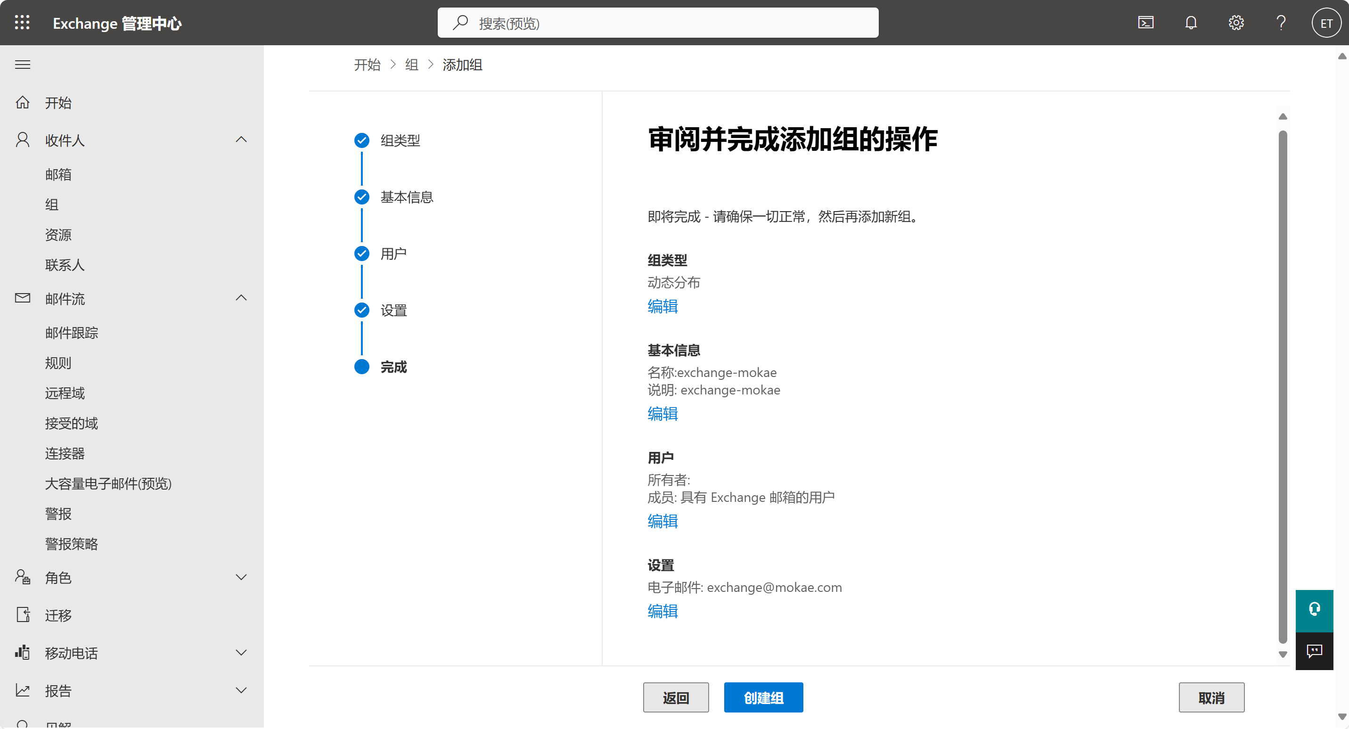Focus the 搜索(预览) search box
This screenshot has width=1349, height=729.
(658, 23)
